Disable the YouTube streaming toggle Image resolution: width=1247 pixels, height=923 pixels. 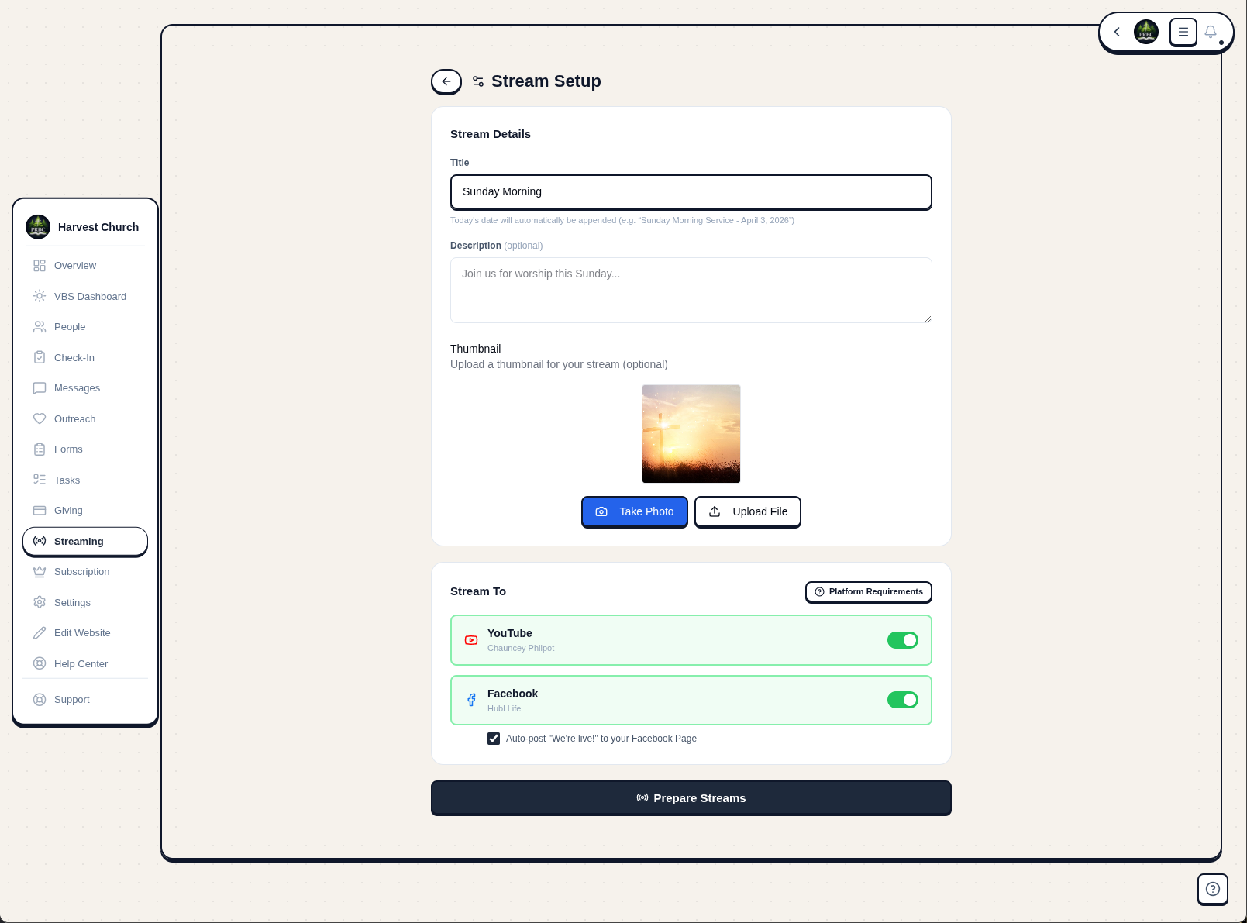click(902, 640)
